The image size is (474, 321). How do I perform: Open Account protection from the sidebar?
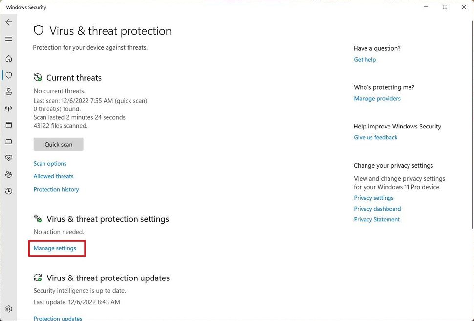(8, 91)
